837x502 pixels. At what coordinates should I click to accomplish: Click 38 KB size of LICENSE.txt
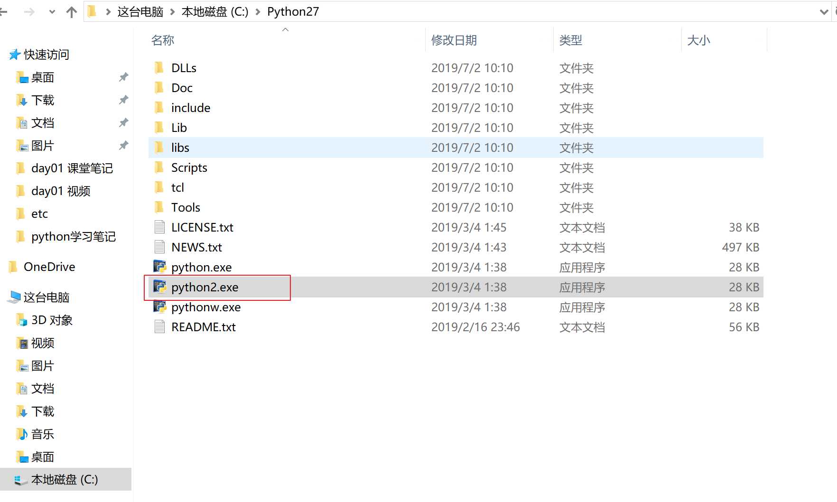click(744, 227)
